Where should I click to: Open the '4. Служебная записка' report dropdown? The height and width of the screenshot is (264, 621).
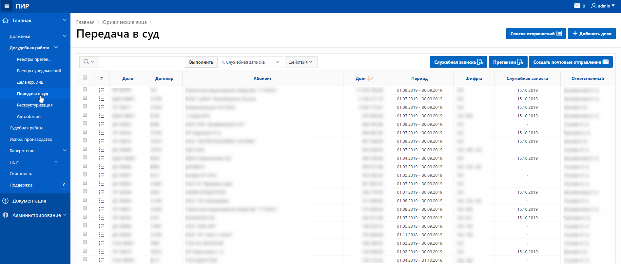(x=251, y=62)
